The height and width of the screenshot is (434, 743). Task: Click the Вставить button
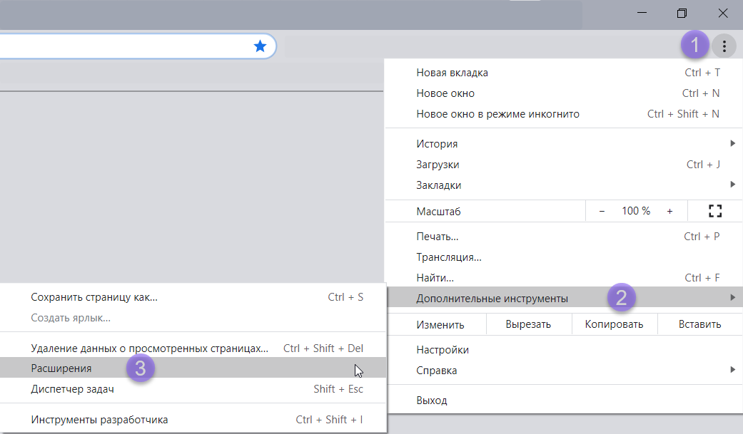click(699, 324)
